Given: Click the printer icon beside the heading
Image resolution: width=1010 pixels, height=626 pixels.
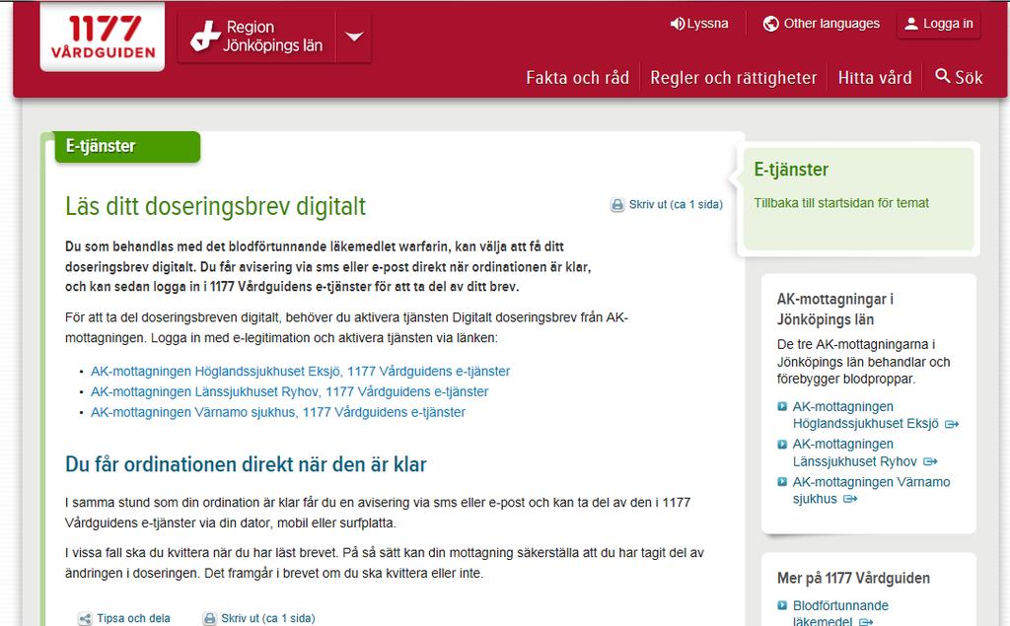Looking at the screenshot, I should (617, 205).
